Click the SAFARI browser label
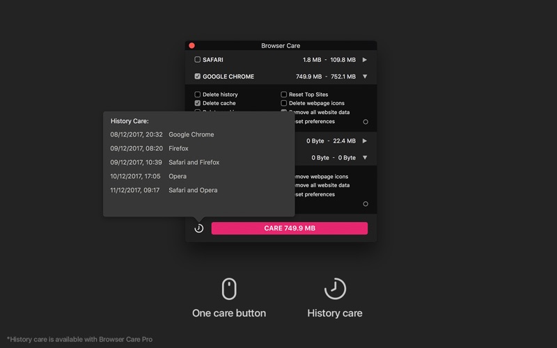Viewport: 557px width, 348px height. pos(213,60)
